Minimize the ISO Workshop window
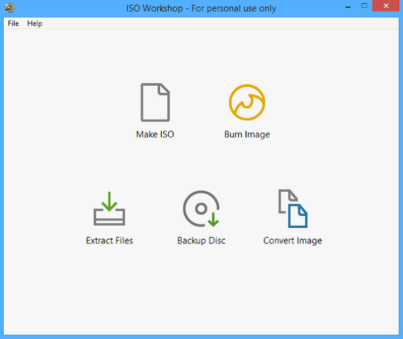The image size is (403, 339). click(348, 7)
